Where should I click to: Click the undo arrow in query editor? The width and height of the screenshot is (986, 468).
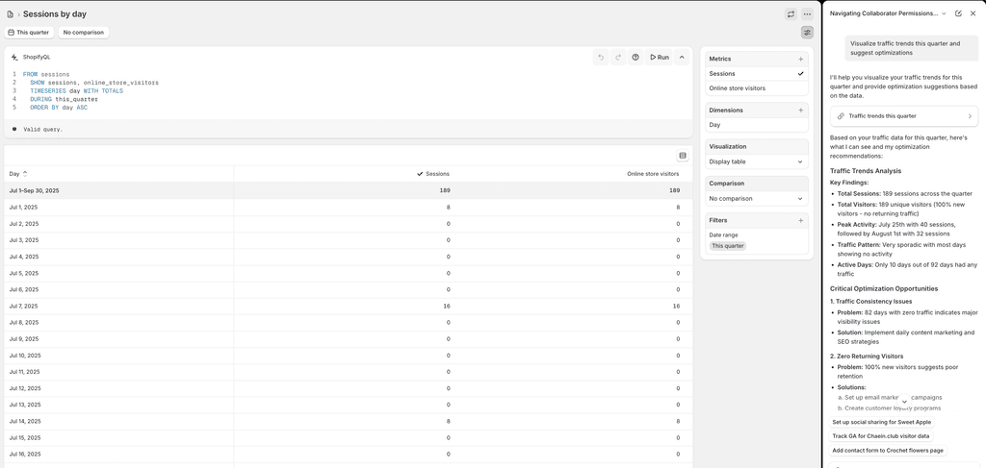tap(601, 57)
